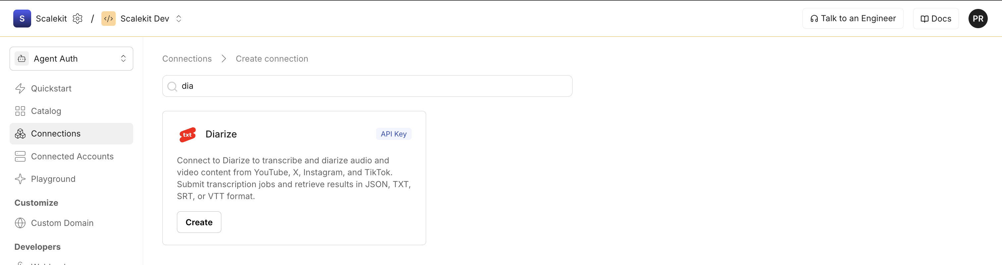Click the Agent Auth robot icon
The height and width of the screenshot is (265, 1002).
tap(22, 59)
